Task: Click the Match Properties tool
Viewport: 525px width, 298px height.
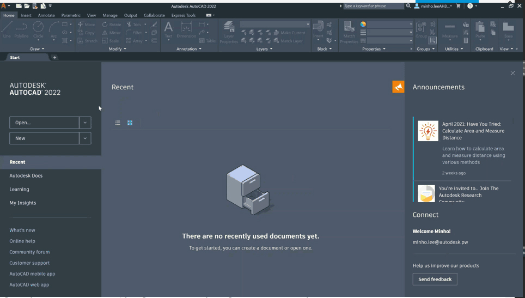Action: 349,32
